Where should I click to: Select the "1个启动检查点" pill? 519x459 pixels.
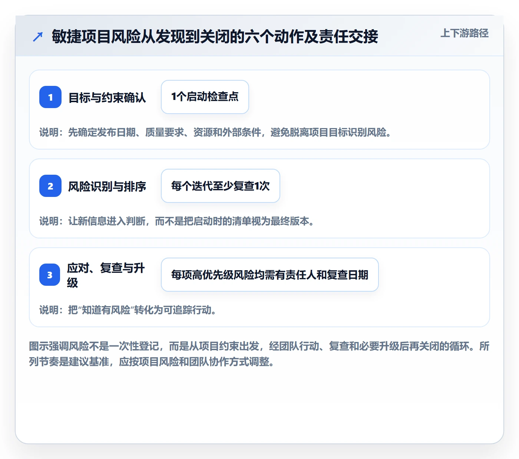tap(205, 97)
